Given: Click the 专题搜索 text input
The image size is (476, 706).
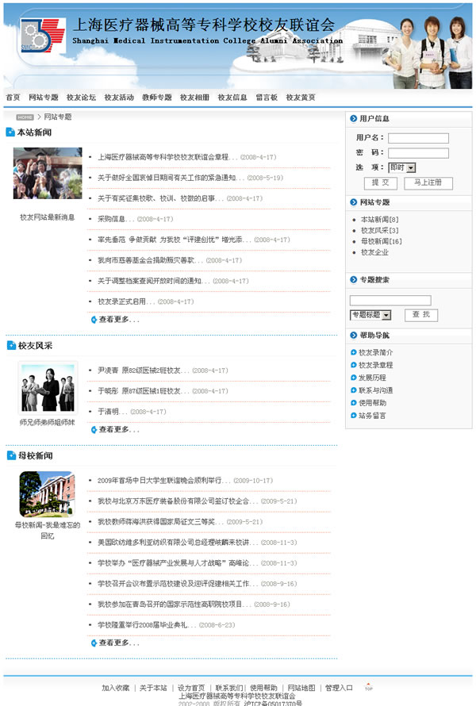Looking at the screenshot, I should pyautogui.click(x=390, y=301).
